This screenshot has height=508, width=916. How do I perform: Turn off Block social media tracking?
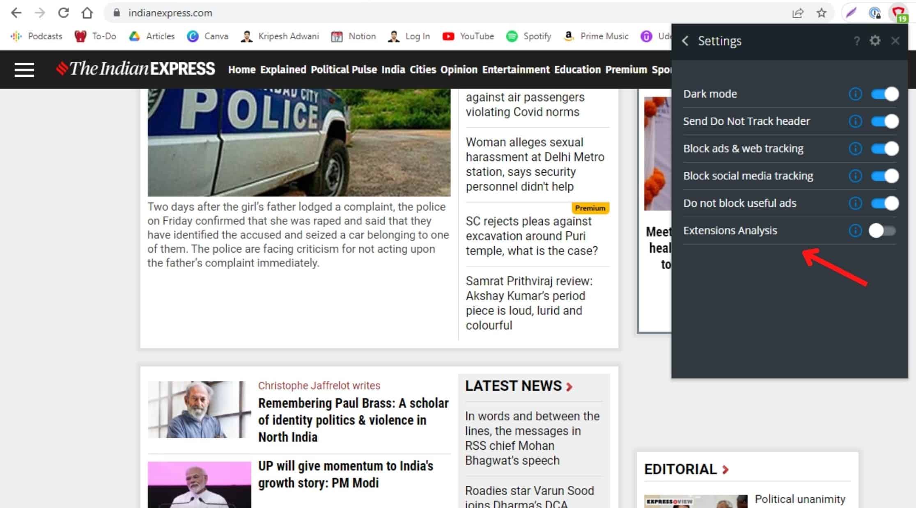885,176
